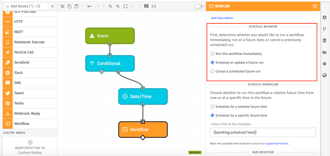Select the SendGrid node in palette
The width and height of the screenshot is (330, 156).
(30, 63)
